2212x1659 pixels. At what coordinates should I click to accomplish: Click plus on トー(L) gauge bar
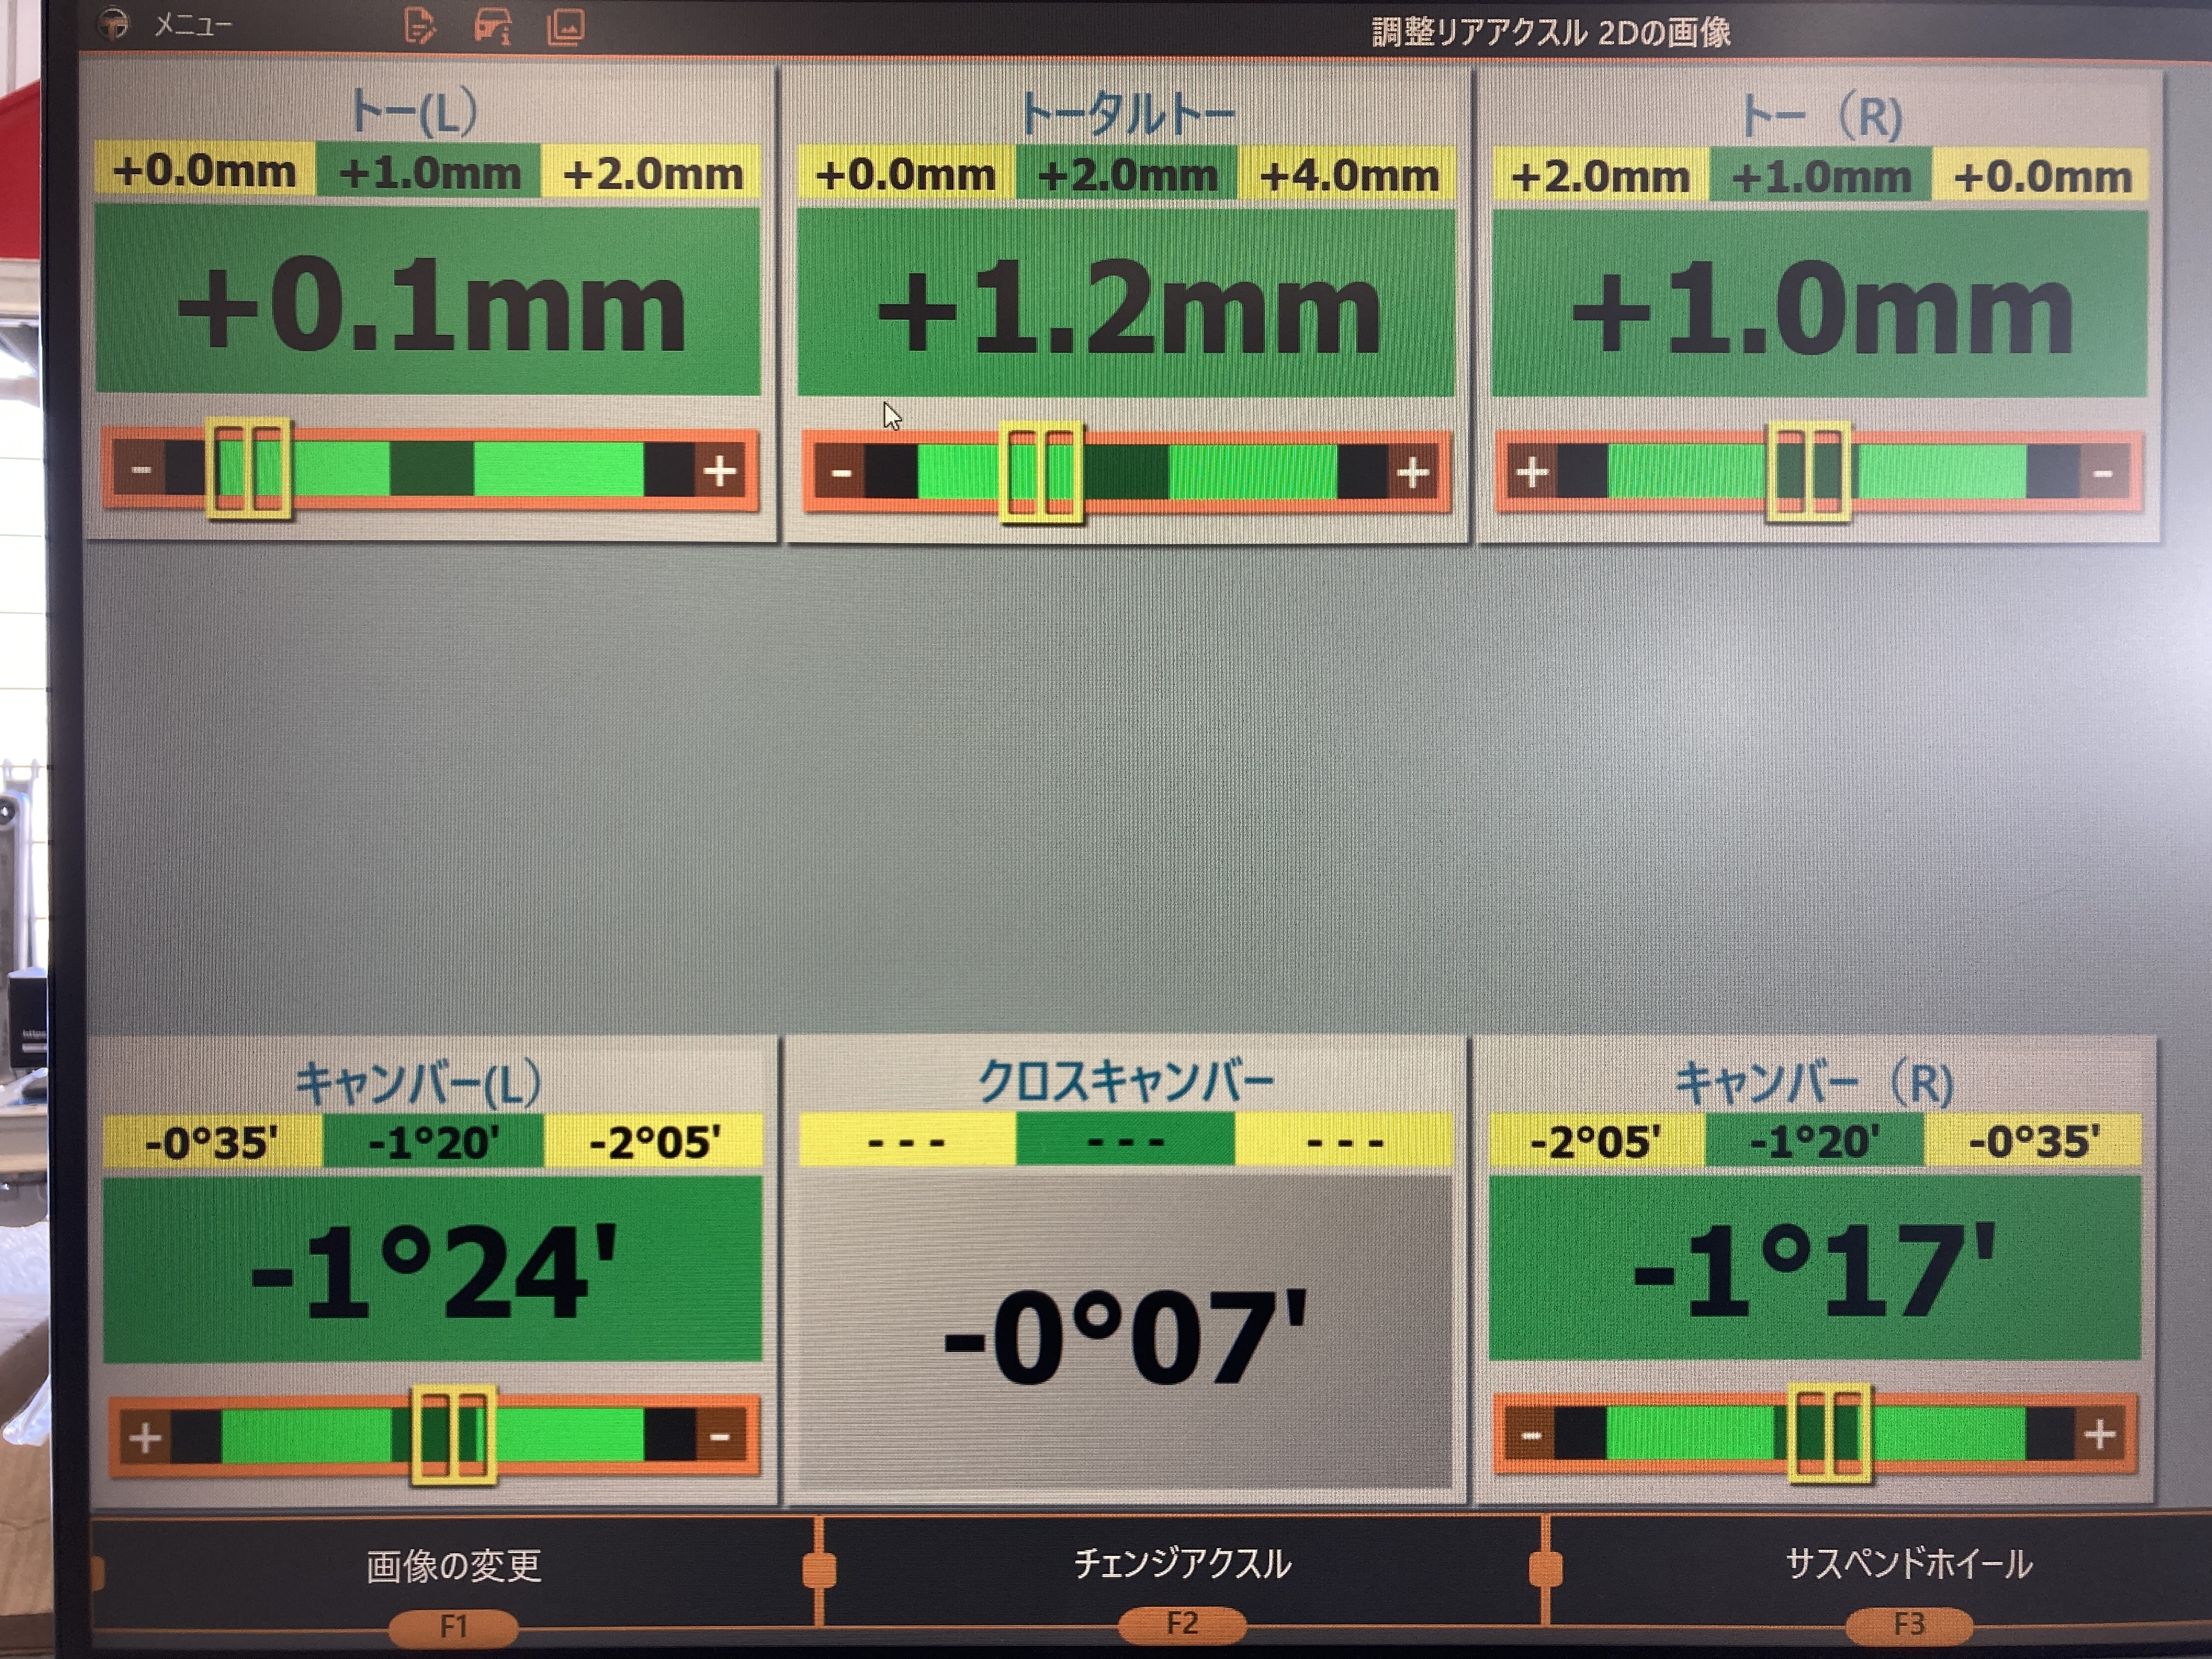pos(720,471)
